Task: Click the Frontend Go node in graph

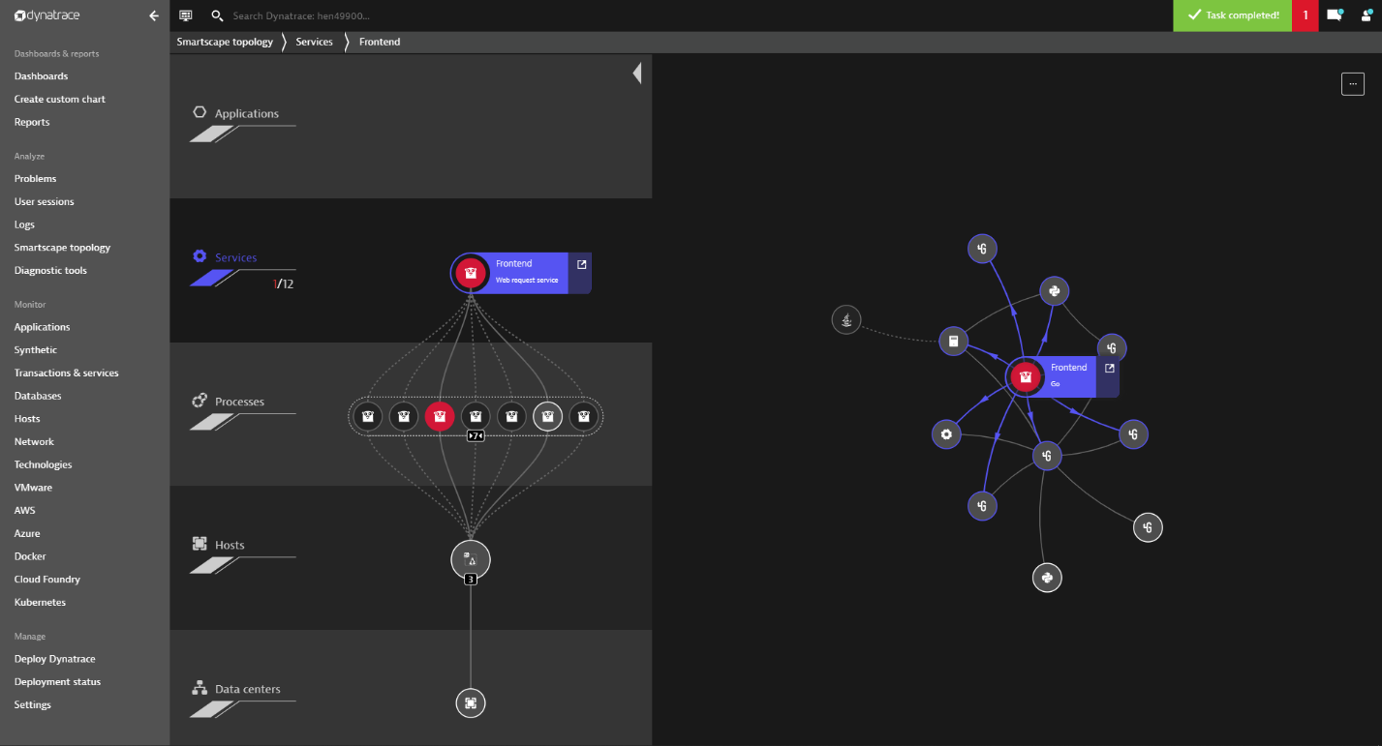Action: coord(1025,376)
